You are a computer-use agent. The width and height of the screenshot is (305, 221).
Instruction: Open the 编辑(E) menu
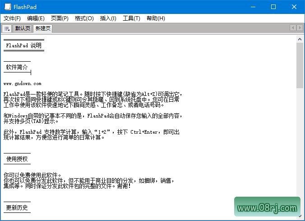36,18
